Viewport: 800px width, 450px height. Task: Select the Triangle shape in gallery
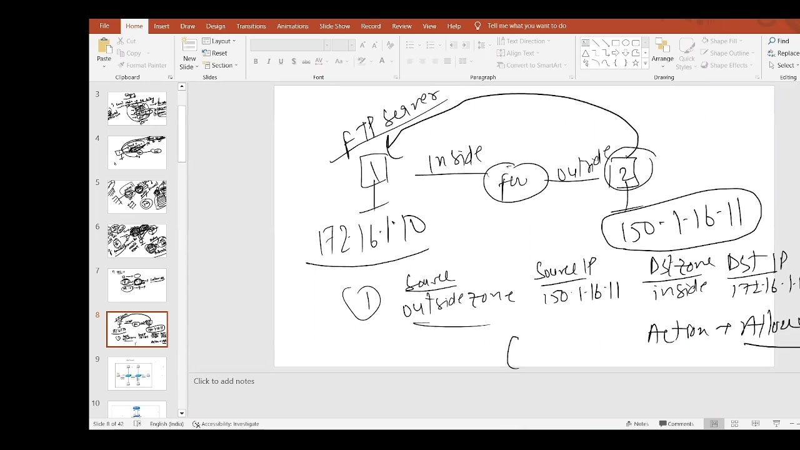click(586, 53)
